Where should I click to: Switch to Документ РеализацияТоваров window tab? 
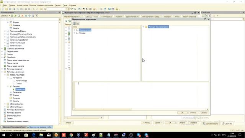point(13,127)
